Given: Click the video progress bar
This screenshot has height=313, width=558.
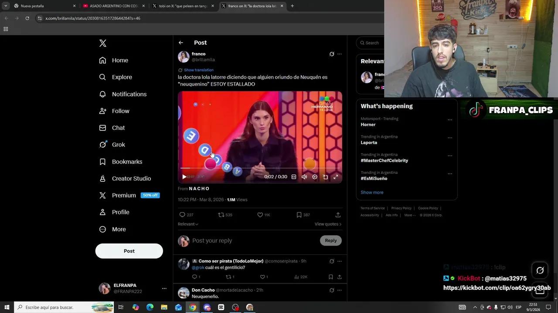Looking at the screenshot, I should point(260,168).
